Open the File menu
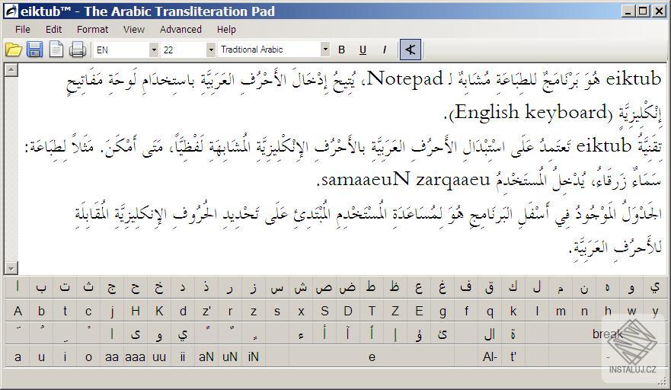The height and width of the screenshot is (390, 671). (x=23, y=29)
